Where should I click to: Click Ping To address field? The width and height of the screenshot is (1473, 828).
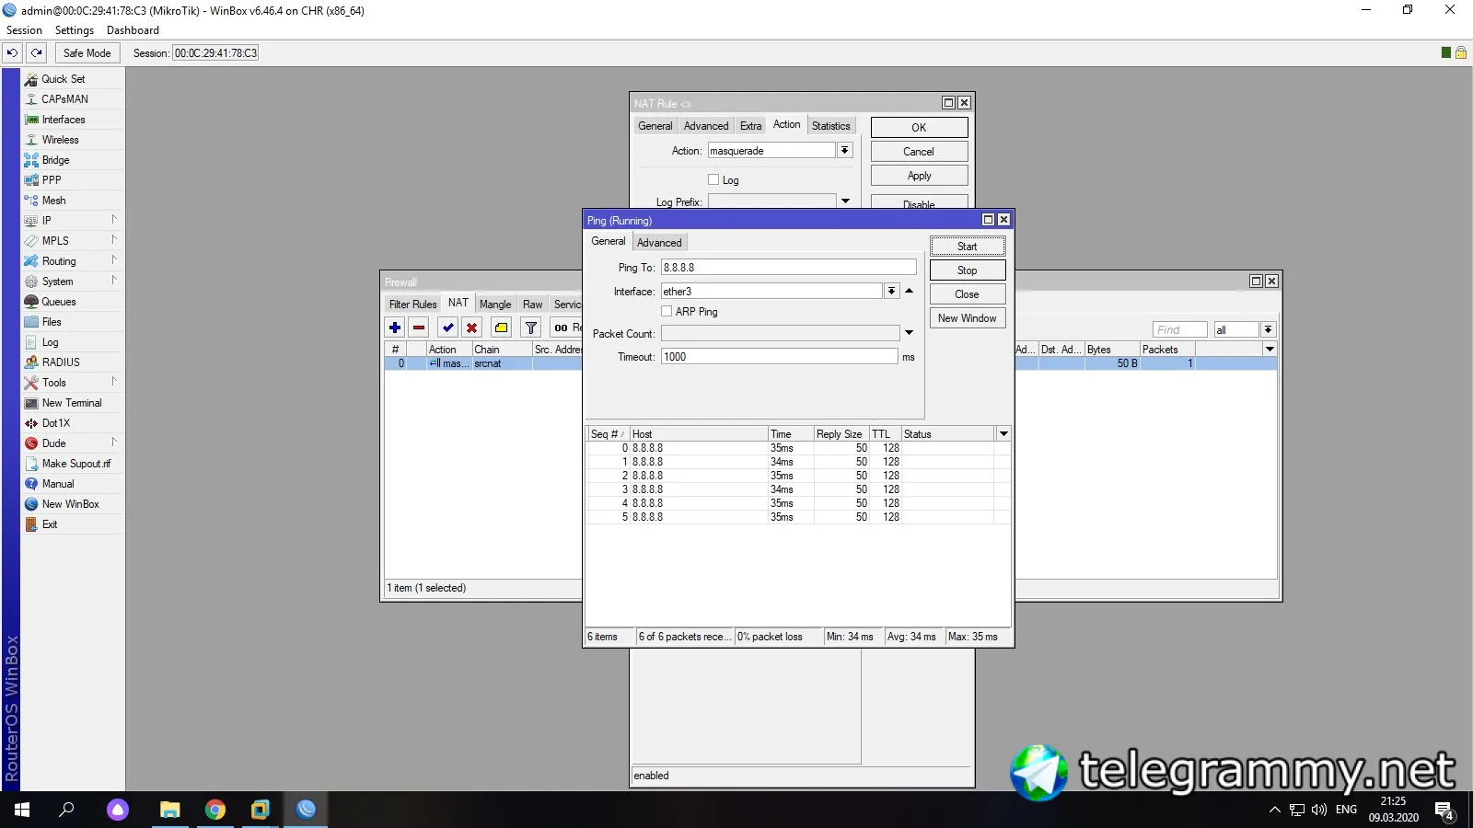(788, 268)
